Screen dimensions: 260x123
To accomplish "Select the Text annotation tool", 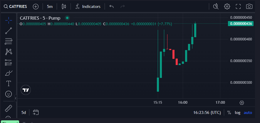I will point(9,84).
